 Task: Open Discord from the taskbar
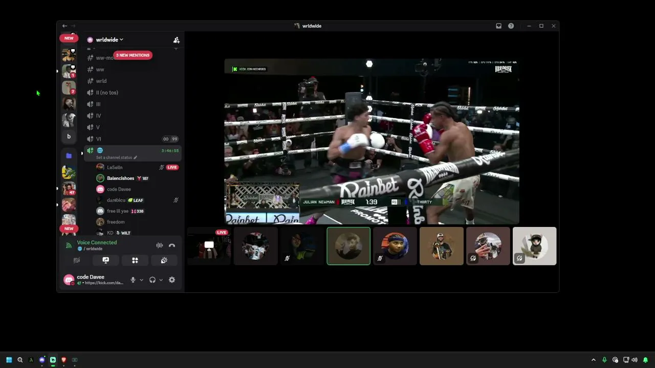tap(42, 360)
